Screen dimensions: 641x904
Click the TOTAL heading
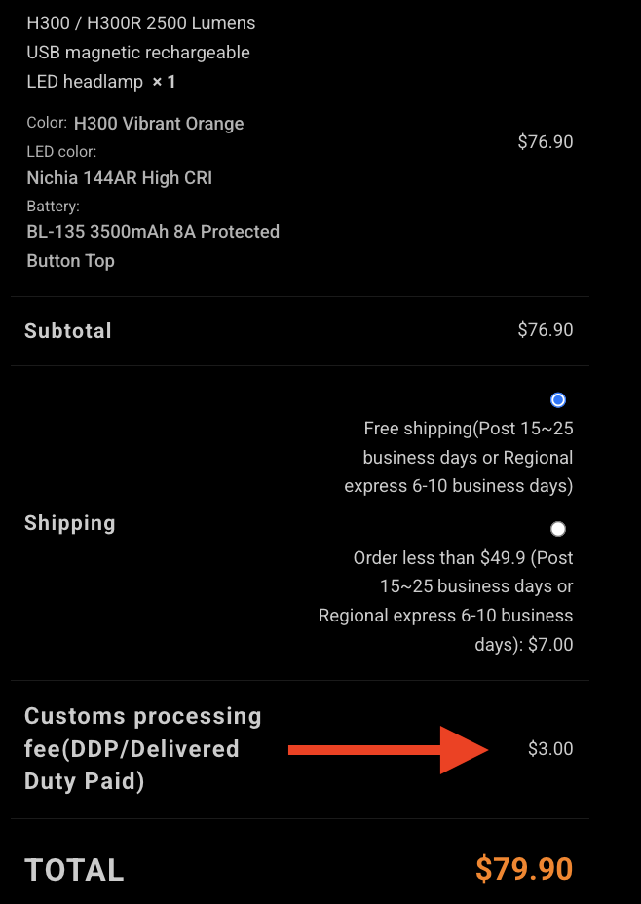tap(74, 870)
